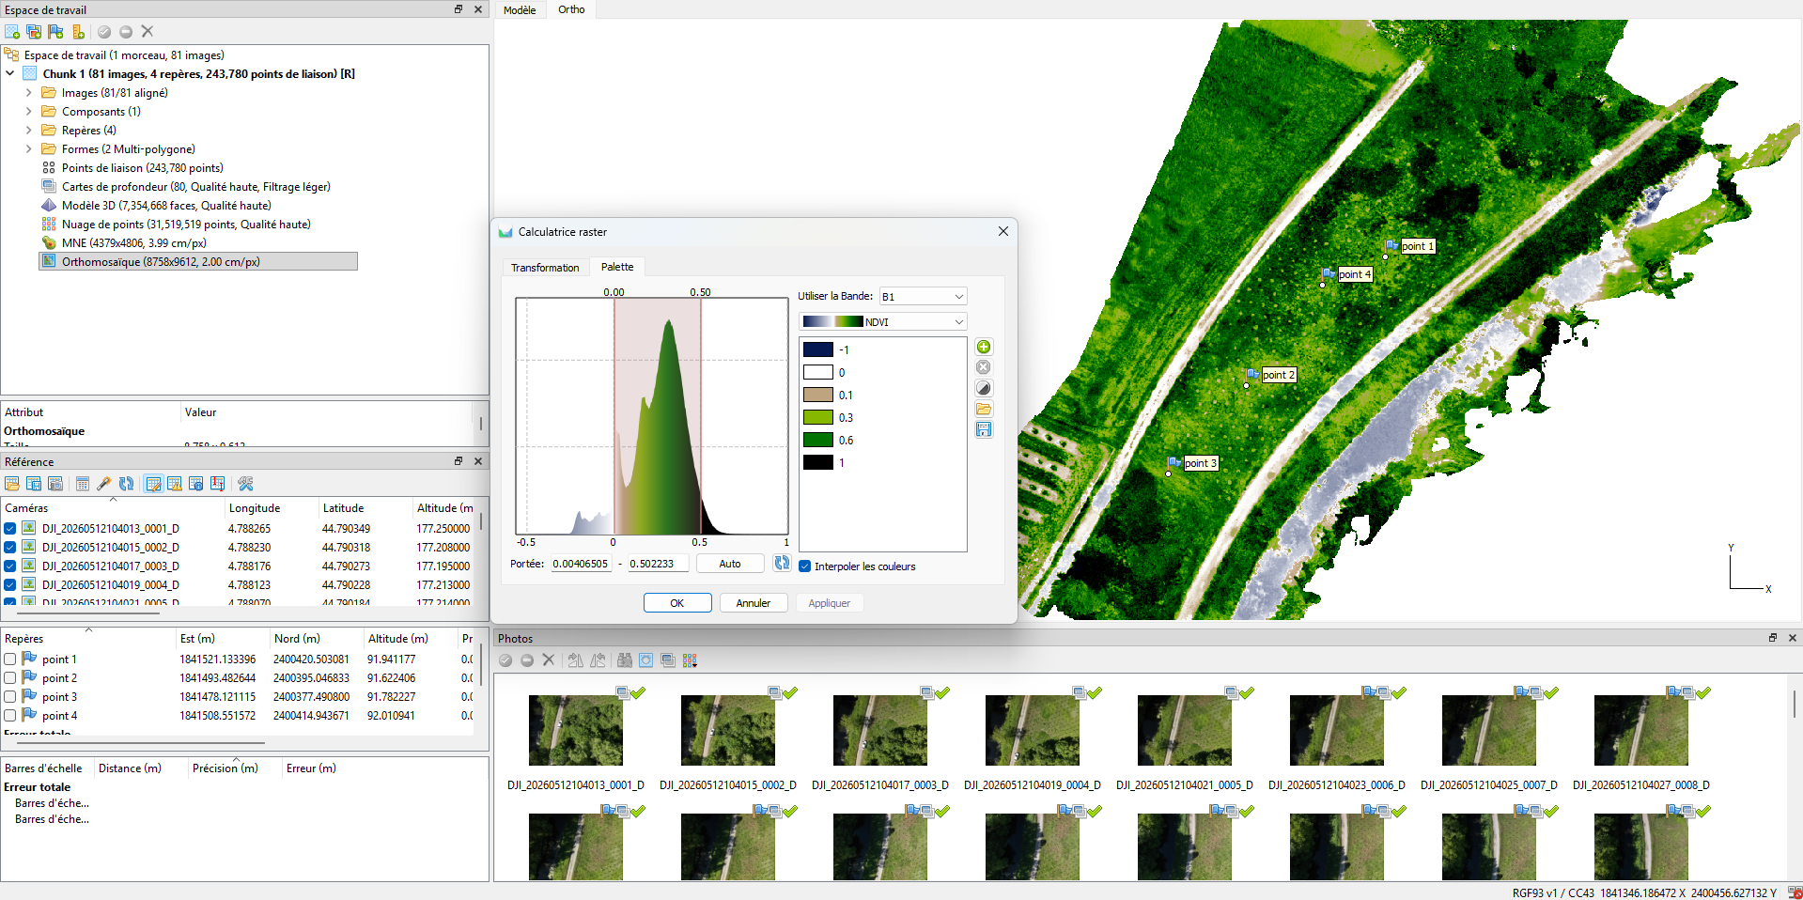The height and width of the screenshot is (900, 1803).
Task: Select the 0.3 light green color swatch
Action: (x=818, y=417)
